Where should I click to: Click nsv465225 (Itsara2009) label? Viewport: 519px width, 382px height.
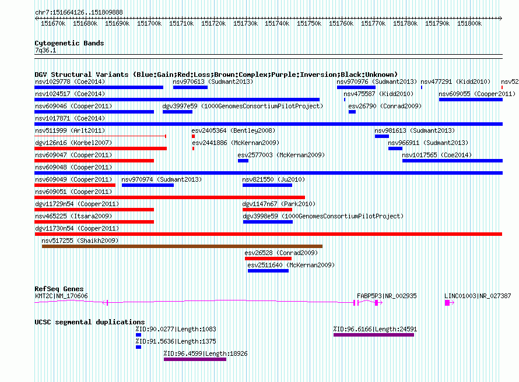pos(73,216)
